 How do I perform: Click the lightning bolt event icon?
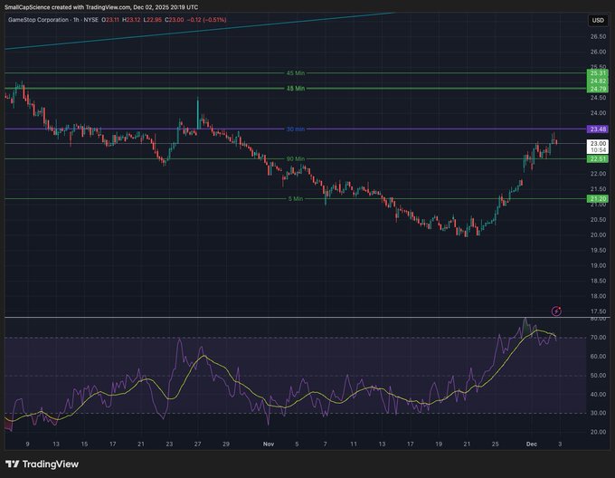[556, 311]
